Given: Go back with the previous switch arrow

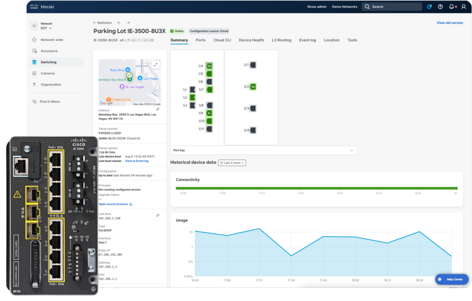Looking at the screenshot, I should click(119, 23).
